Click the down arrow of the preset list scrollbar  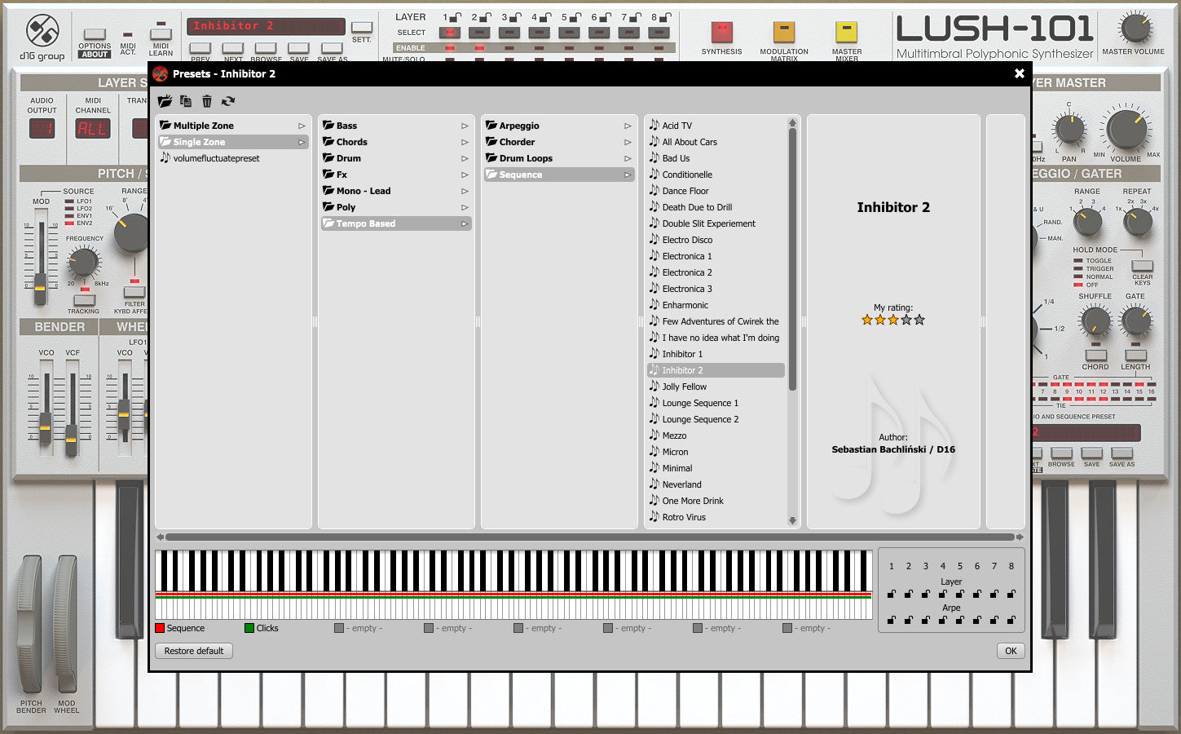tap(792, 520)
